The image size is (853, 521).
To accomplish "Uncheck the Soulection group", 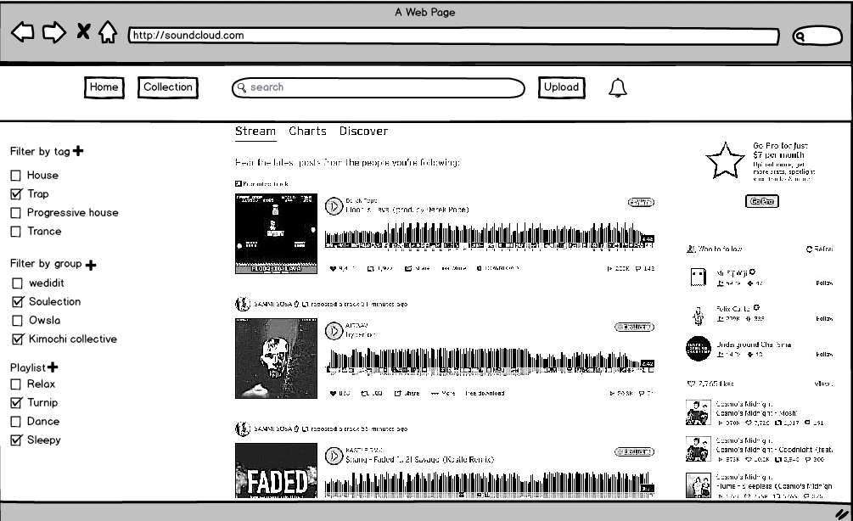I will (x=18, y=302).
